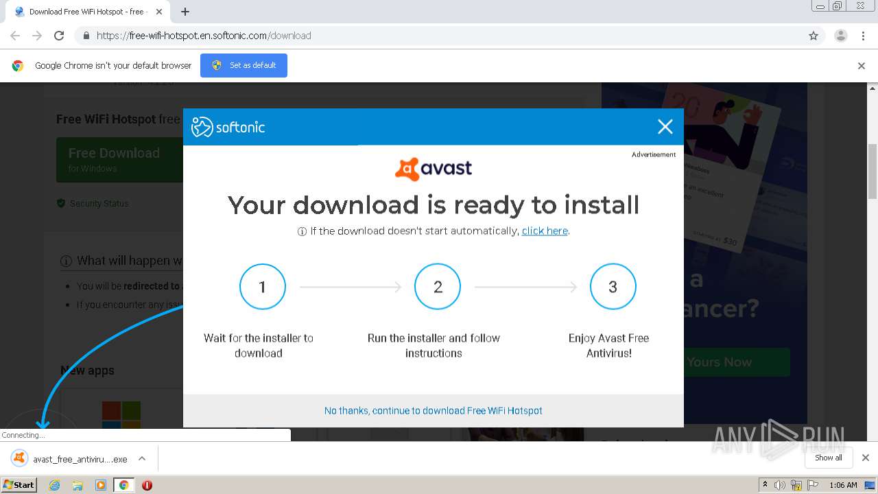Close the downloads shelf
The width and height of the screenshot is (878, 494).
click(x=866, y=458)
